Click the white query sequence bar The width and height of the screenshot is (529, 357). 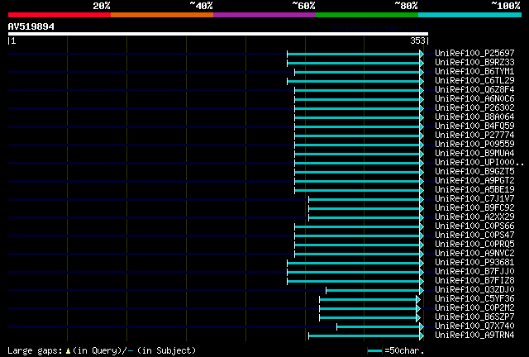click(218, 34)
